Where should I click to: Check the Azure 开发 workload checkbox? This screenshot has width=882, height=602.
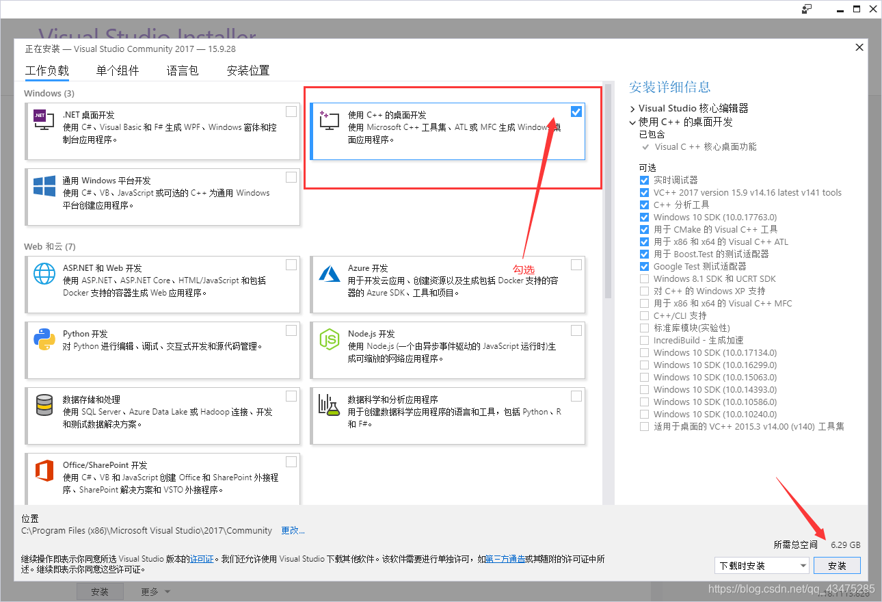pyautogui.click(x=576, y=265)
